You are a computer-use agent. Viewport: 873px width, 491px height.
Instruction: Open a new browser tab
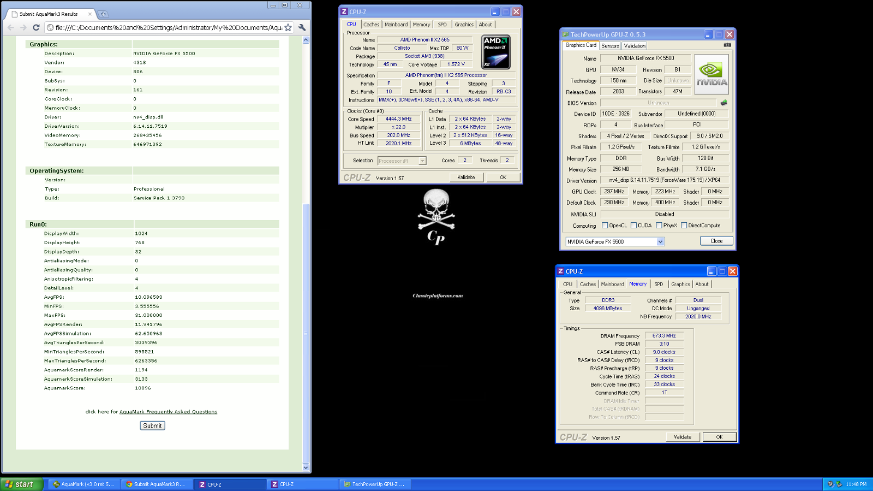[103, 14]
